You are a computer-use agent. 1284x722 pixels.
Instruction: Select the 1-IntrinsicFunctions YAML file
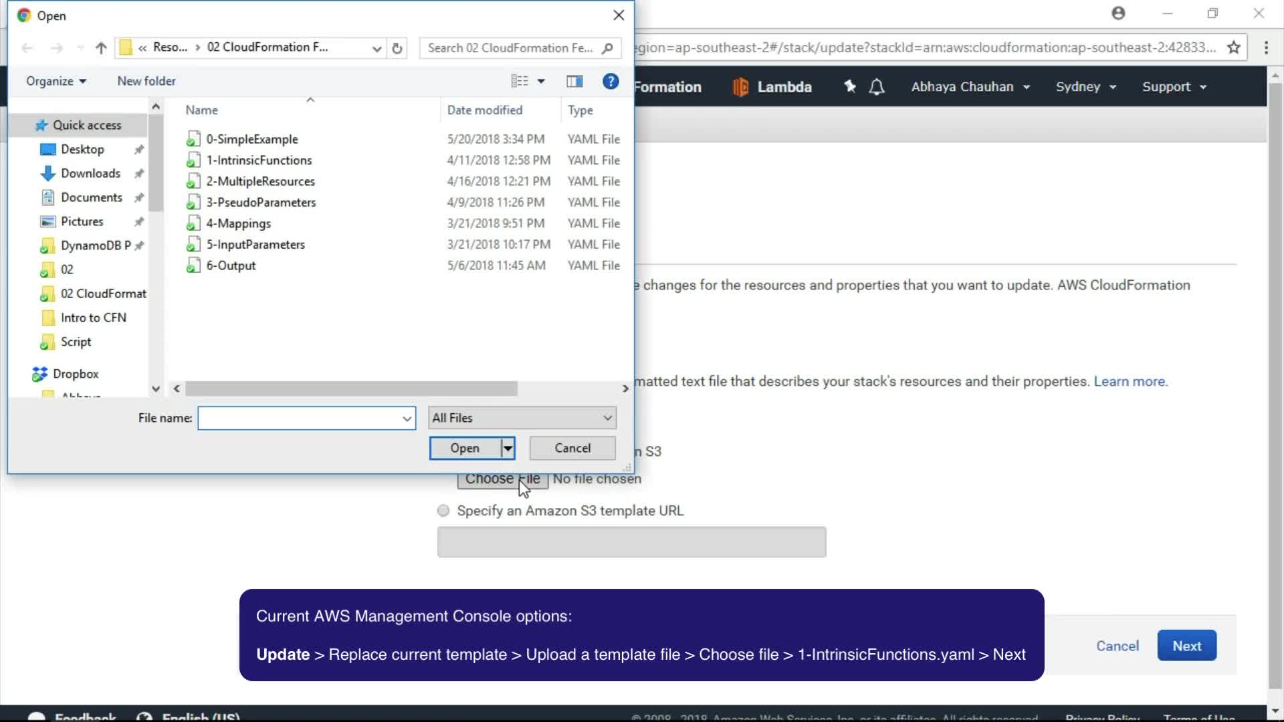pyautogui.click(x=259, y=160)
